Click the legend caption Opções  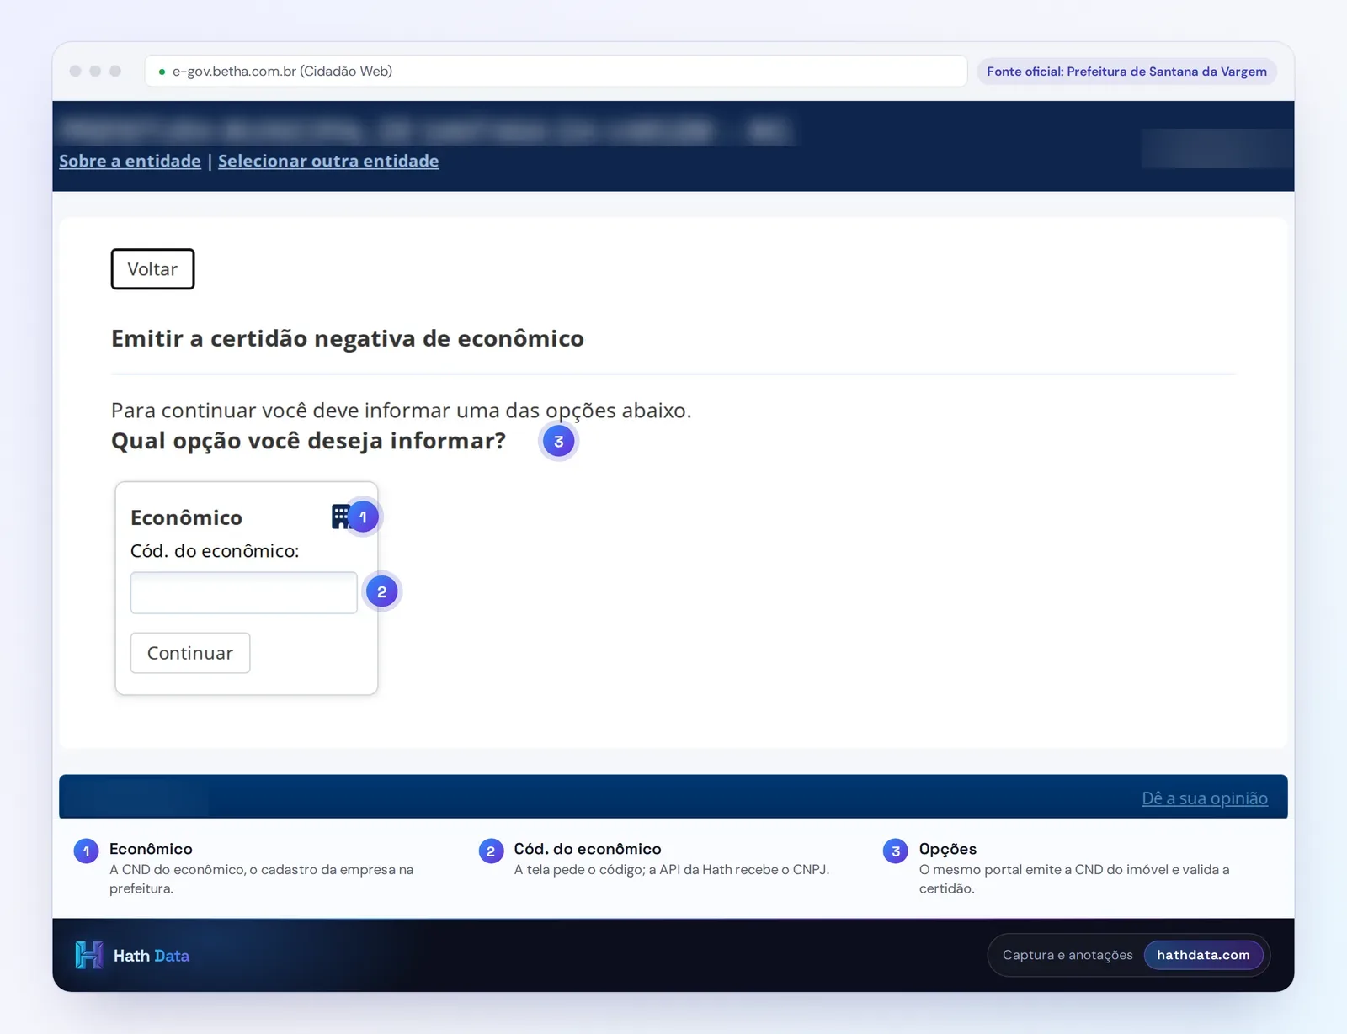(948, 849)
